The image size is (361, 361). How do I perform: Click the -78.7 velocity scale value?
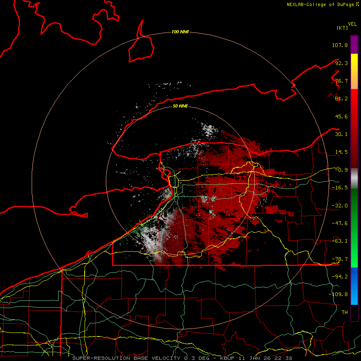coord(340,259)
